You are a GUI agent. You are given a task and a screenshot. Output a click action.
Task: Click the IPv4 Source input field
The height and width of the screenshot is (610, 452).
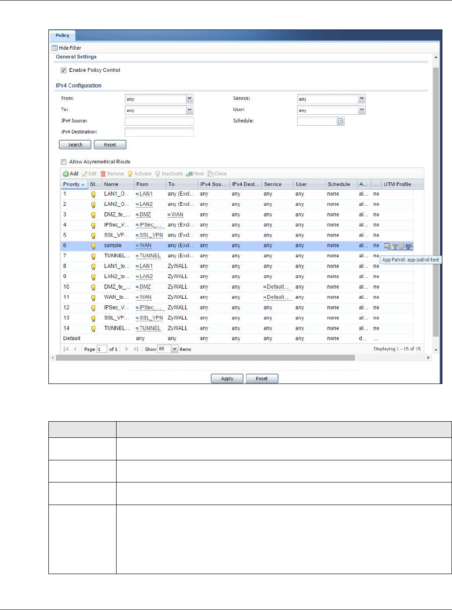point(159,121)
